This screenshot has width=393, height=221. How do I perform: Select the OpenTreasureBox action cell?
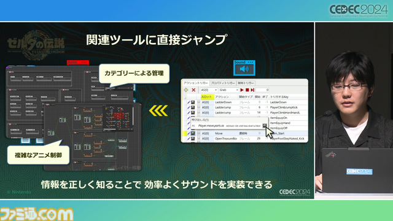(226, 139)
